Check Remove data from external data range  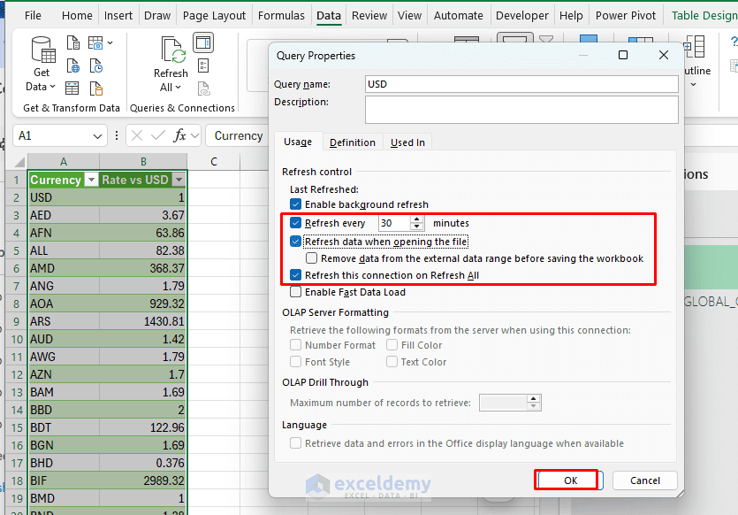pos(312,258)
